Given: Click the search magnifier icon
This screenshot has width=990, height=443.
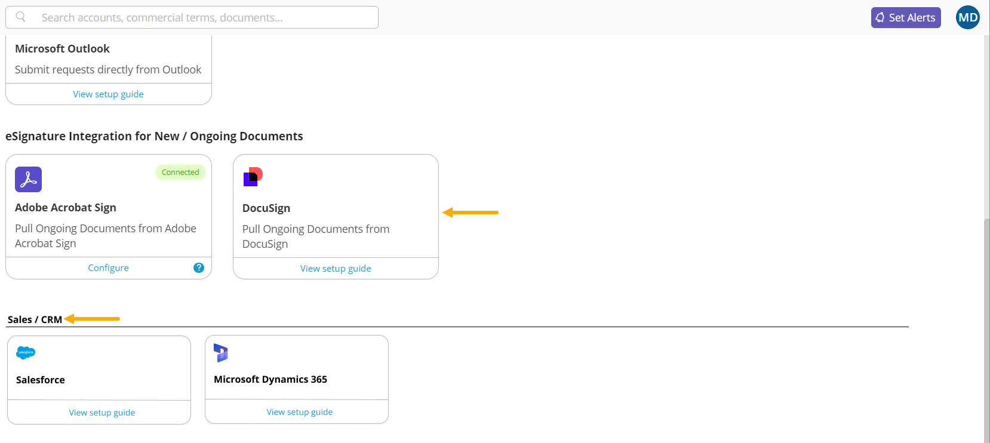Looking at the screenshot, I should click(20, 17).
